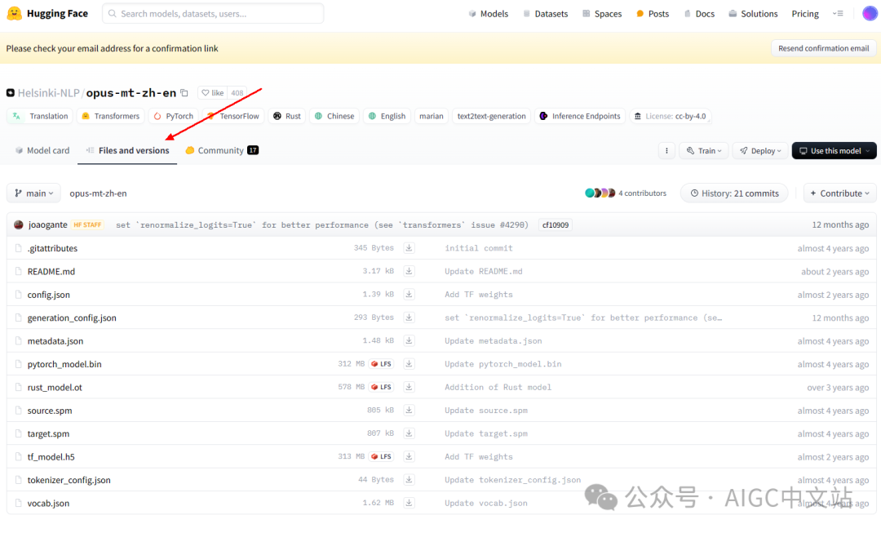Open Docs in the top nav
881x533 pixels.
[699, 14]
